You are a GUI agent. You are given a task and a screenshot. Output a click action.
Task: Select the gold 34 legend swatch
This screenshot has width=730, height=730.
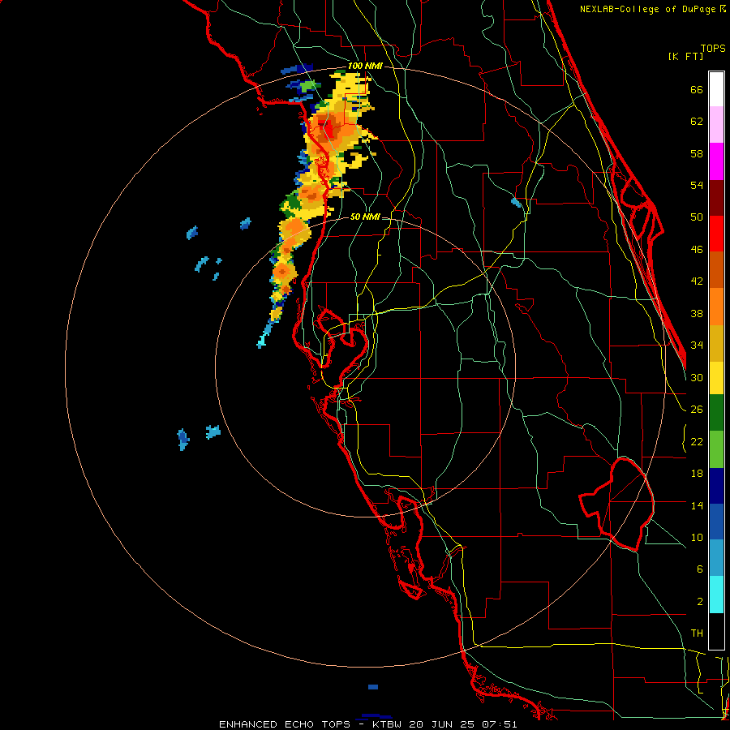[x=716, y=344]
